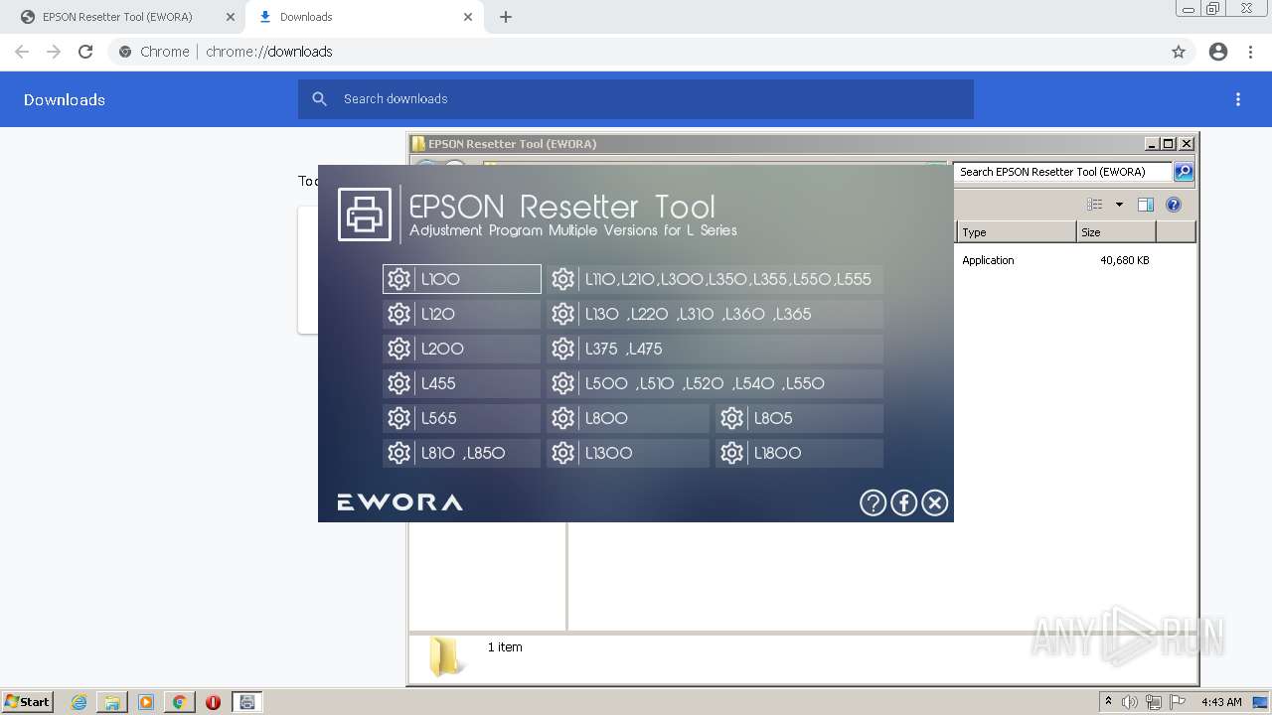Open volume control in system tray
1272x715 pixels.
(x=1130, y=702)
